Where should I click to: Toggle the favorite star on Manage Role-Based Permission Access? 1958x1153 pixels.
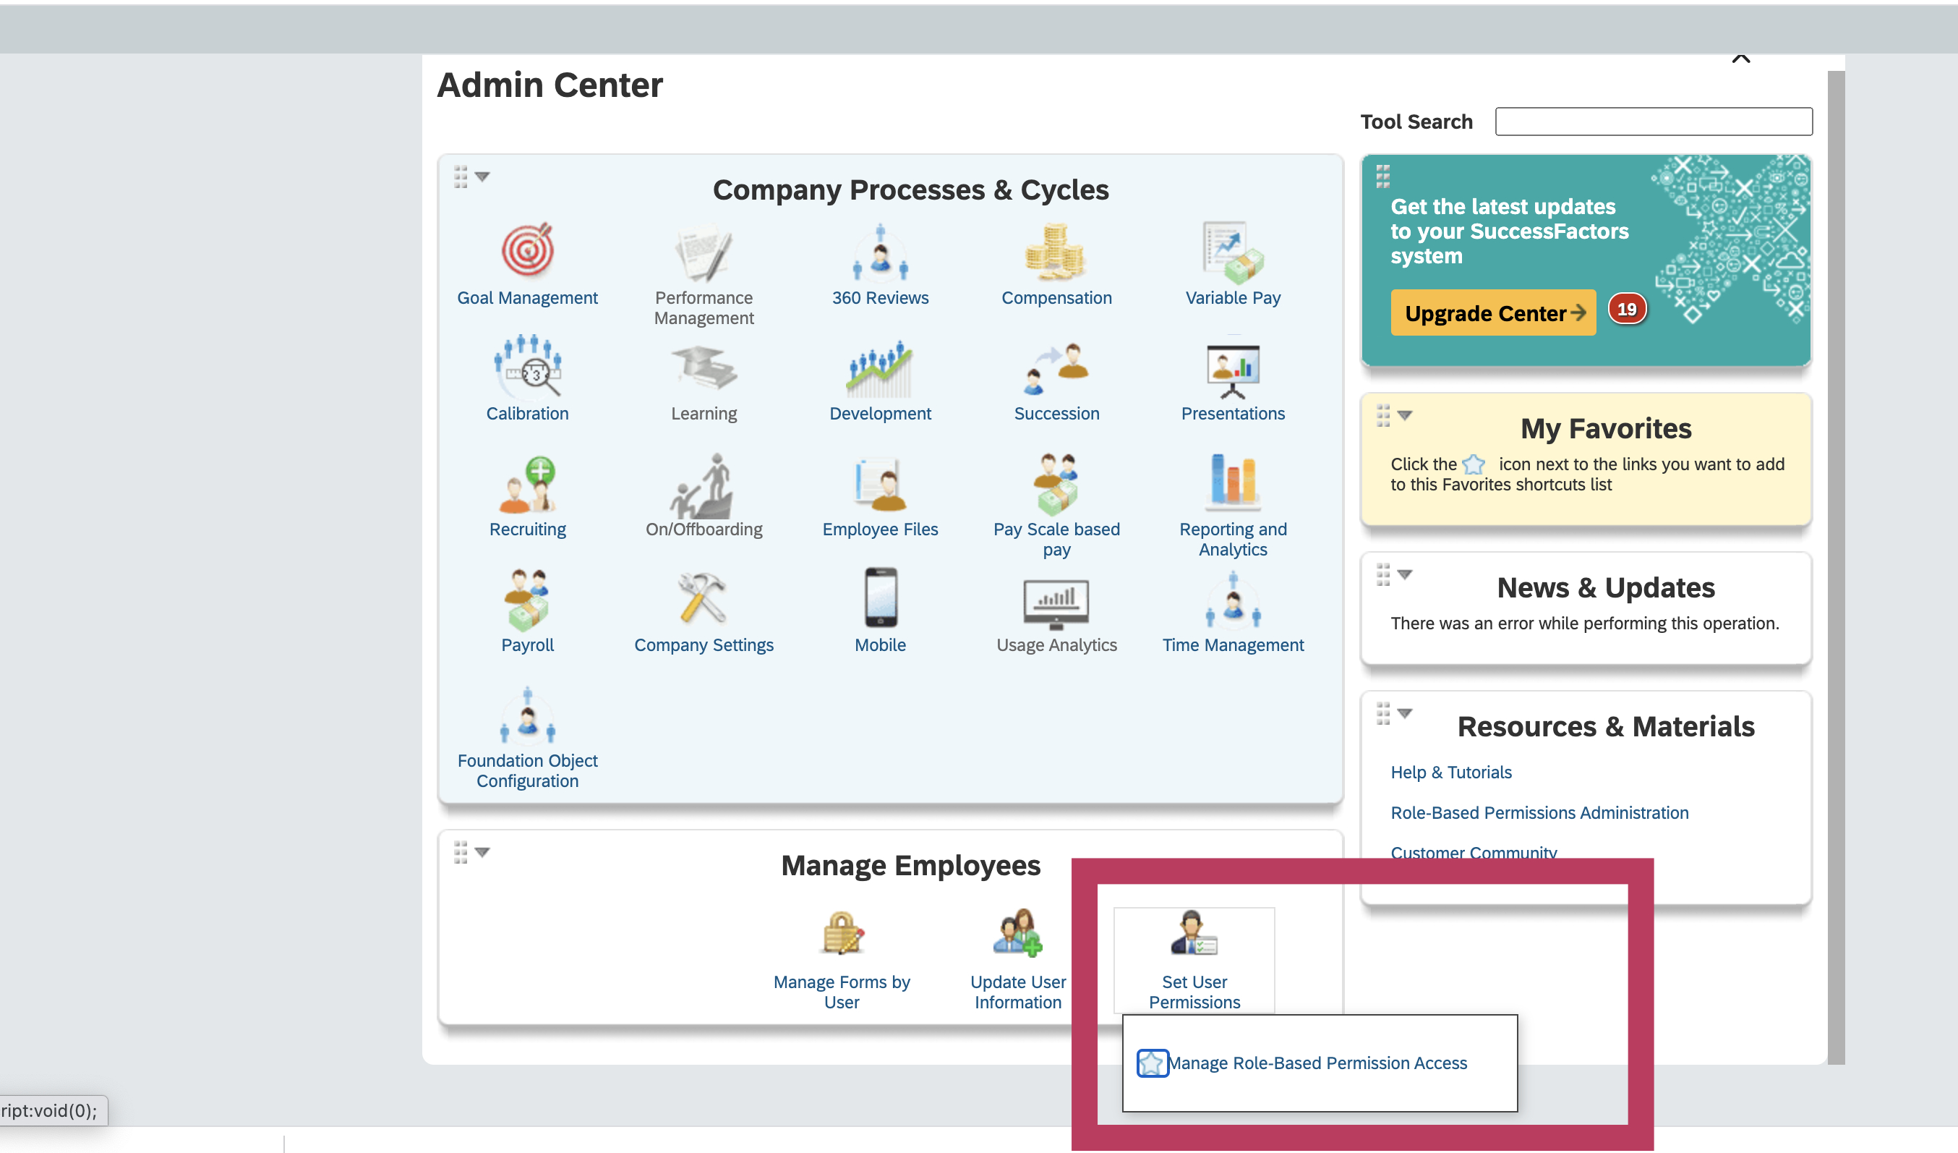tap(1153, 1063)
